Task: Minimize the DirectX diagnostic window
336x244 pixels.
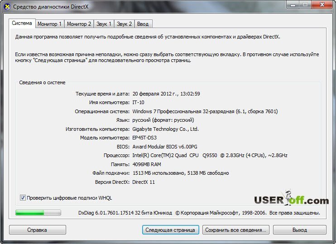Action: 293,5
